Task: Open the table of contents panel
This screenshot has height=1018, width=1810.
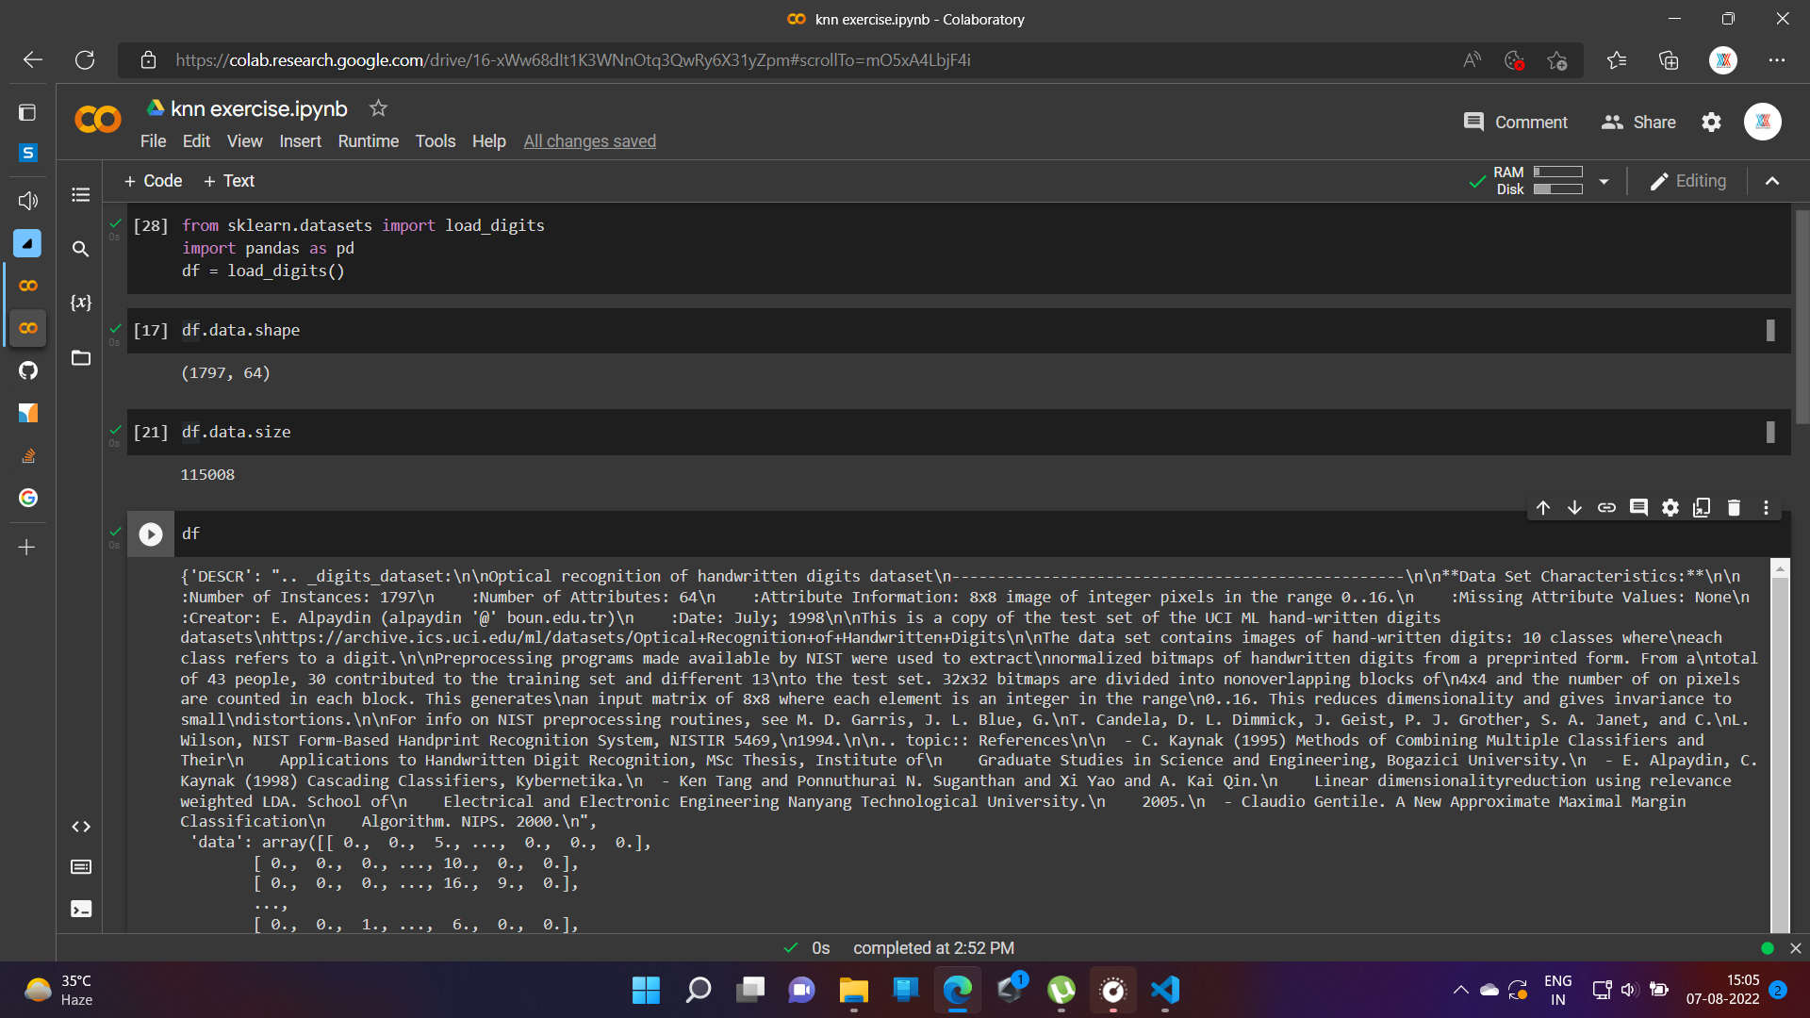Action: tap(81, 195)
